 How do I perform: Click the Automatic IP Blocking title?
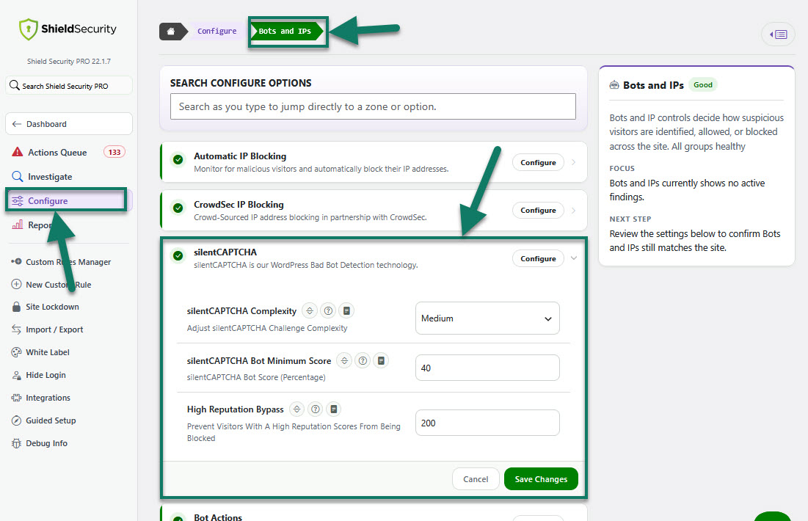click(240, 156)
